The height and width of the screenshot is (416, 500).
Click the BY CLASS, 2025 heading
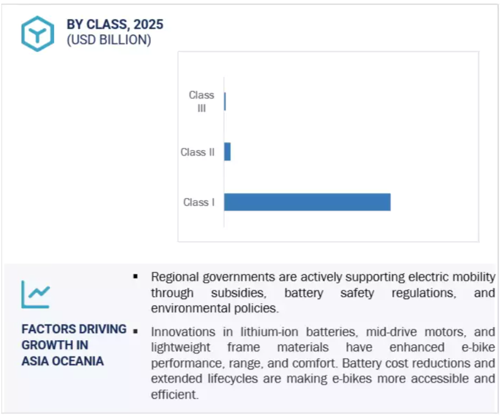tap(115, 24)
